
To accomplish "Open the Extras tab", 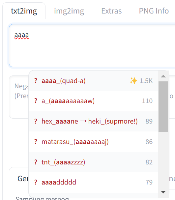I will pyautogui.click(x=111, y=11).
